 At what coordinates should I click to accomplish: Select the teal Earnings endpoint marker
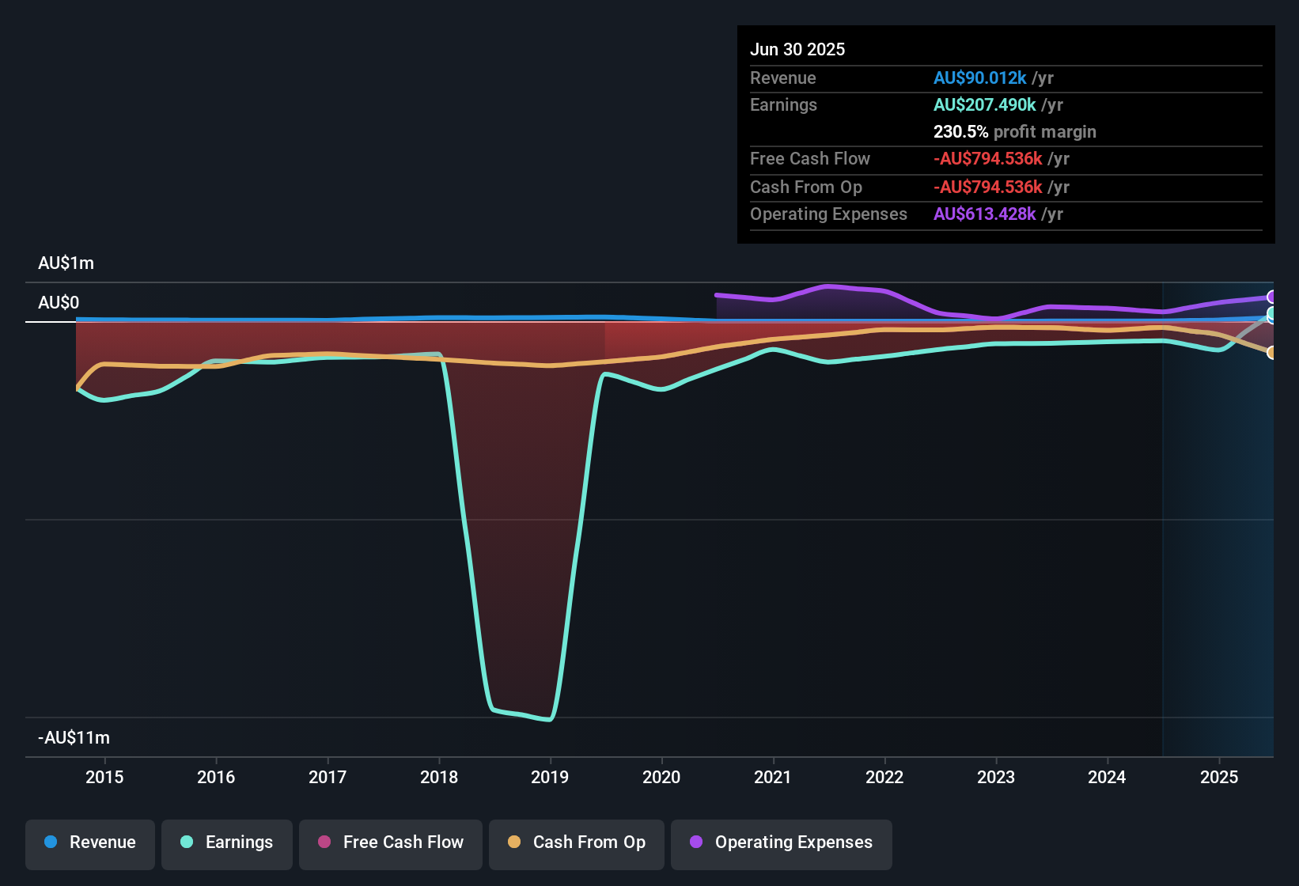1272,315
